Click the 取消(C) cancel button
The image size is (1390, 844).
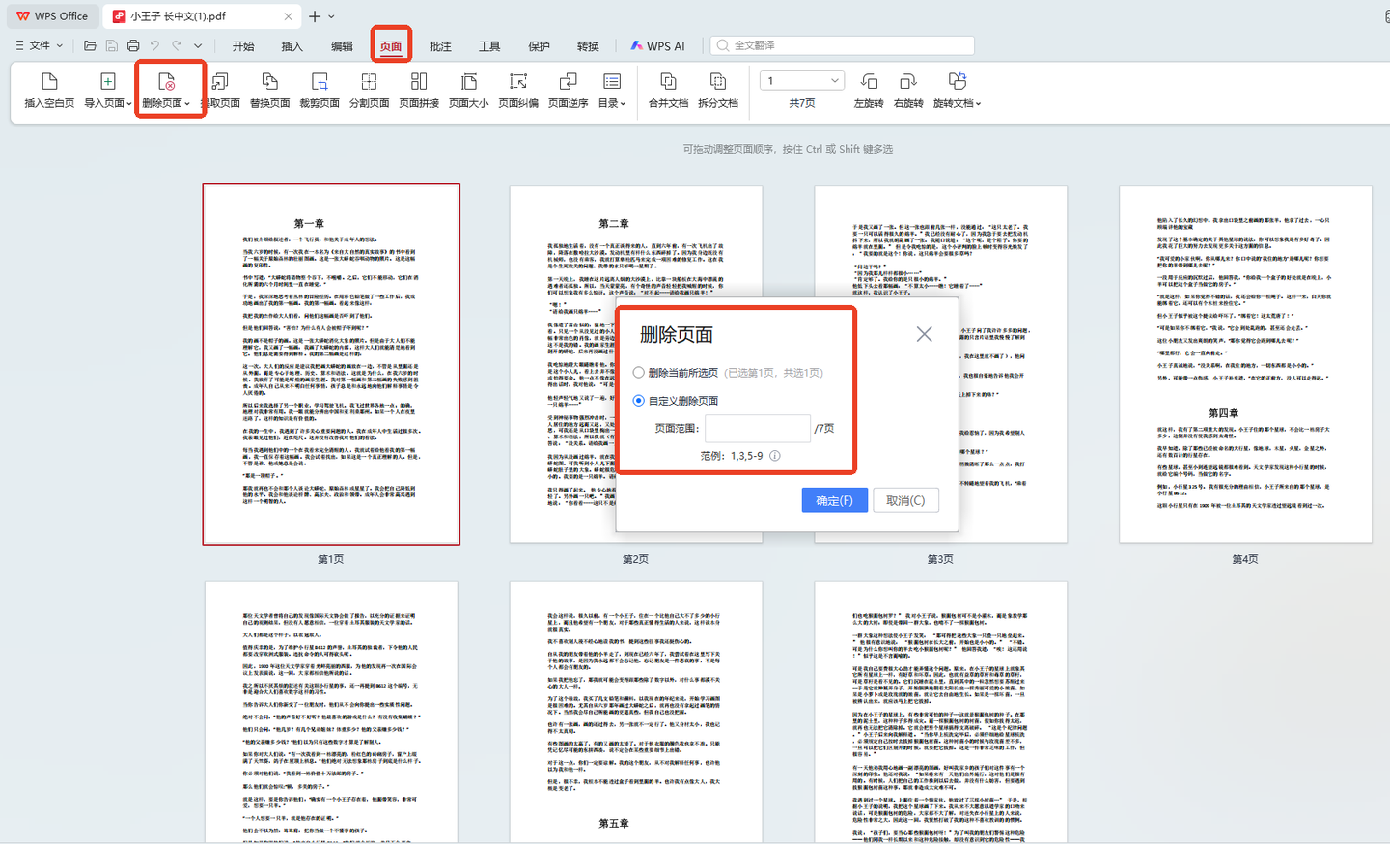(x=905, y=500)
